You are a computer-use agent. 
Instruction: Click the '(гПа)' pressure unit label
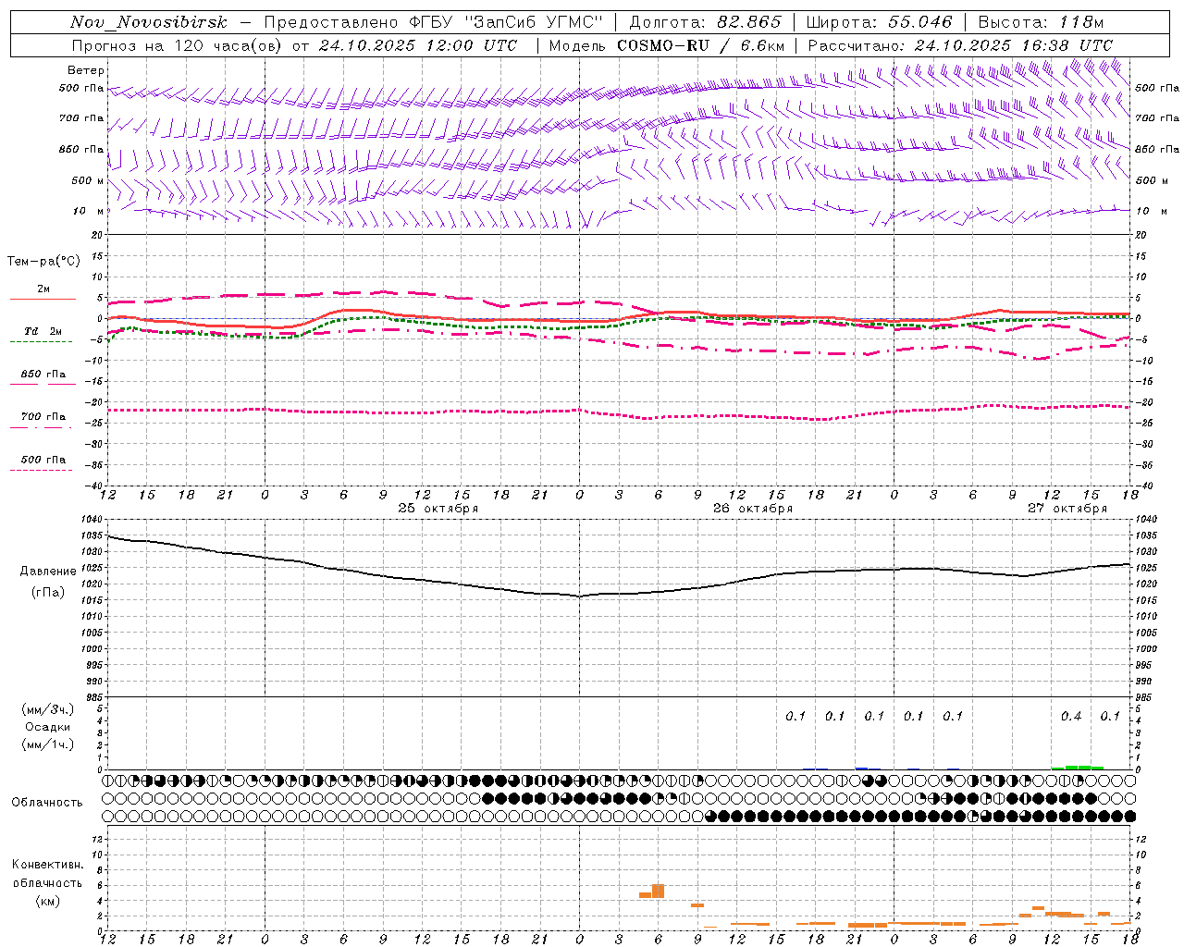pos(48,593)
